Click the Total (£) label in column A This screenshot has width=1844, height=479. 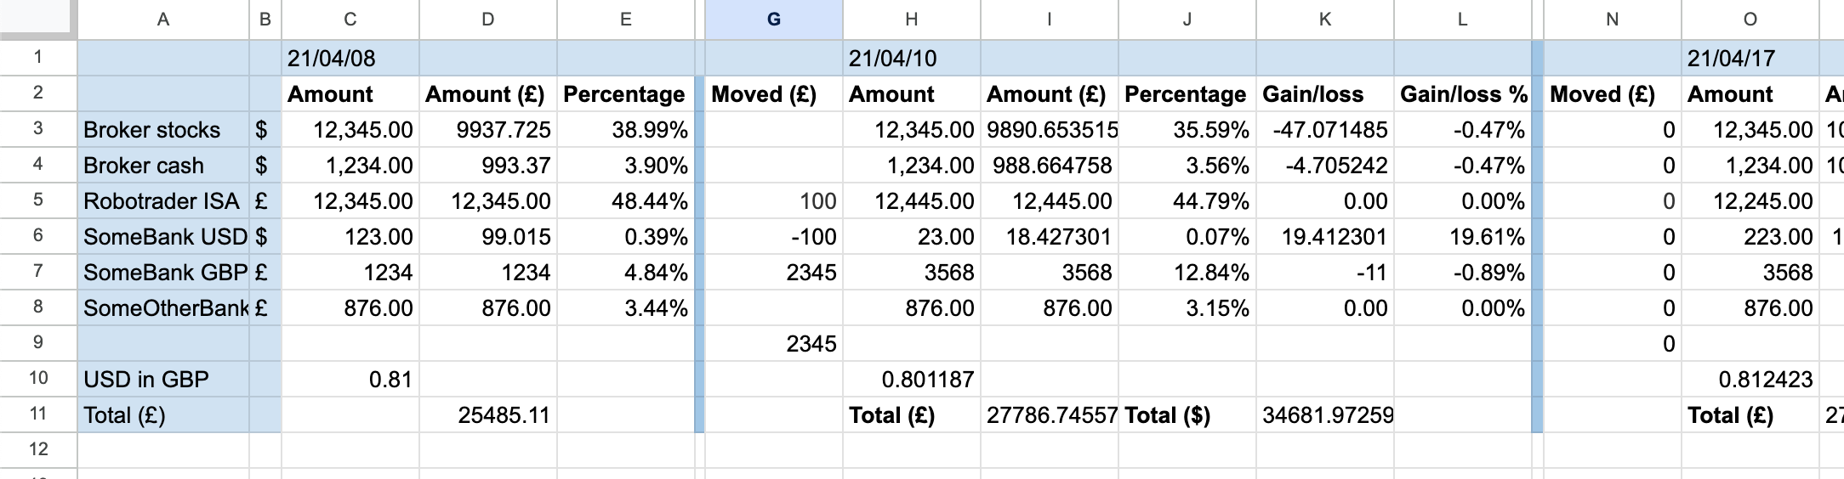163,414
